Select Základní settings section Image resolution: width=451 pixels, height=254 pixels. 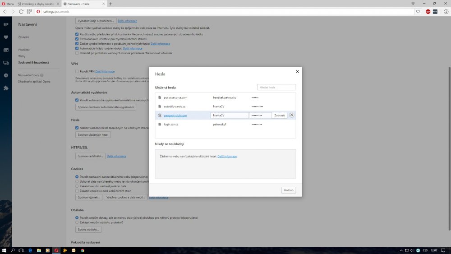pyautogui.click(x=23, y=37)
